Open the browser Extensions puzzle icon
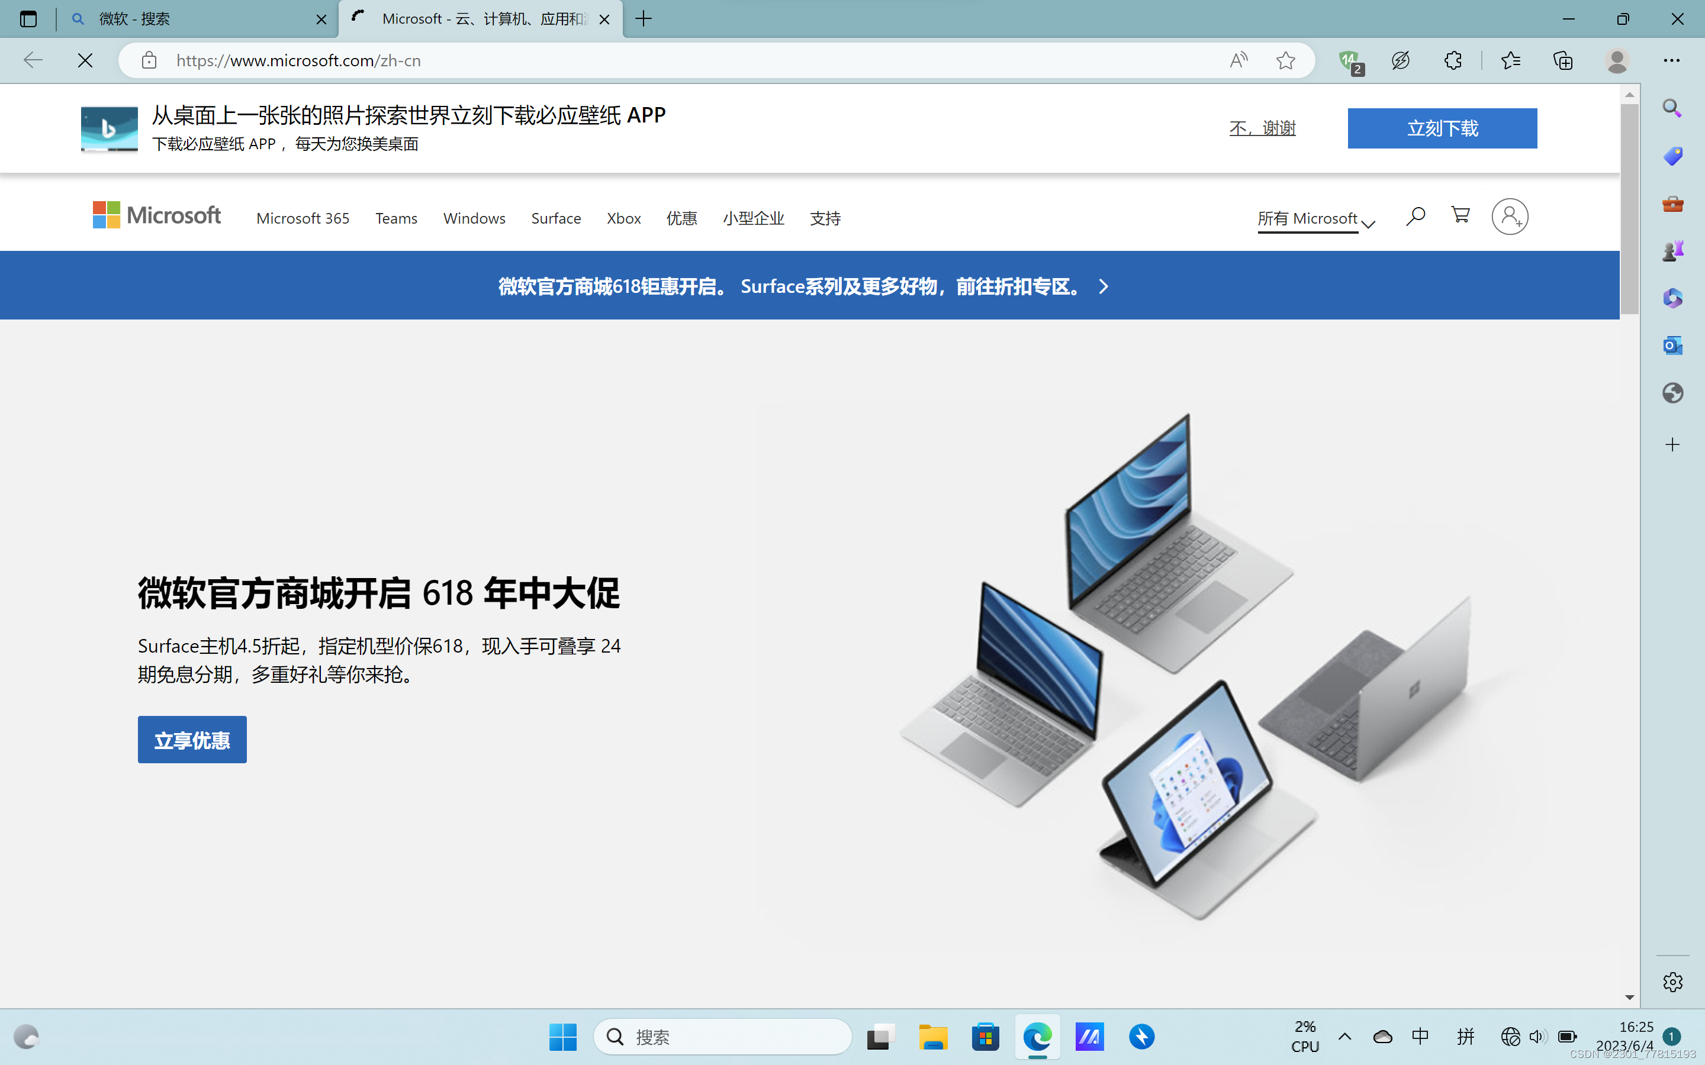The image size is (1705, 1065). [x=1453, y=60]
